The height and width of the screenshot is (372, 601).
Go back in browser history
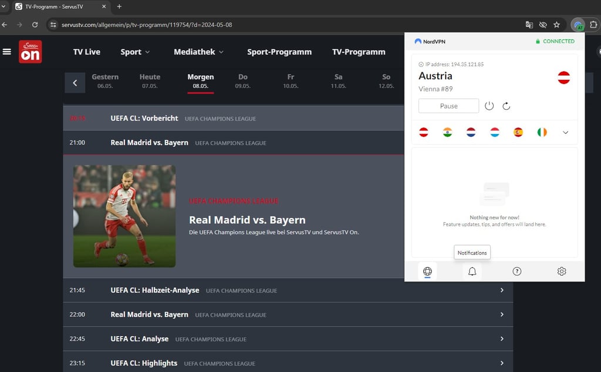tap(5, 25)
